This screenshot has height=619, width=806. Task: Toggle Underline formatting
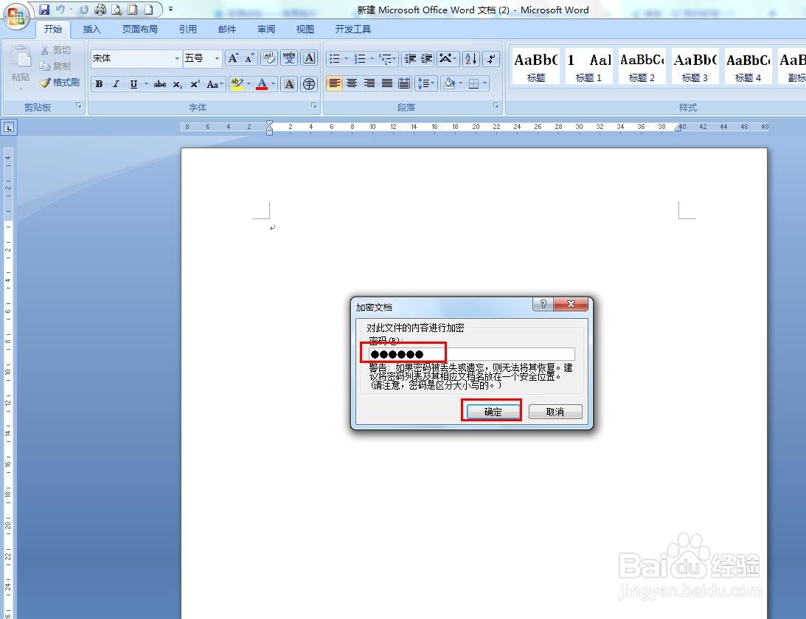133,84
